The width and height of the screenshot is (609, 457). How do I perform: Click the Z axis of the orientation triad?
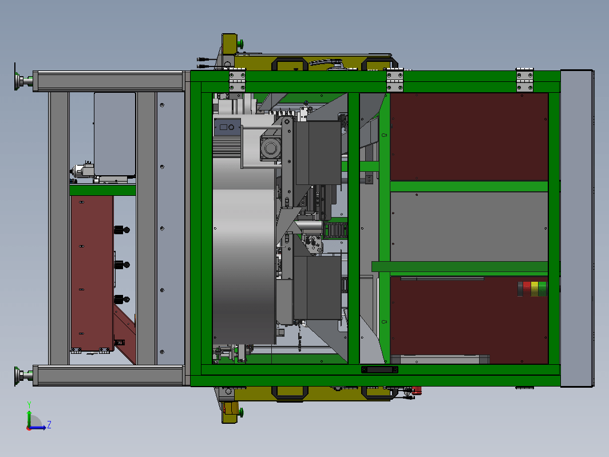(39, 427)
